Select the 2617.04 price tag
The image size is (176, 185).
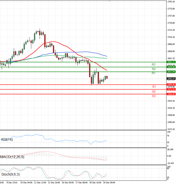pos(171,72)
